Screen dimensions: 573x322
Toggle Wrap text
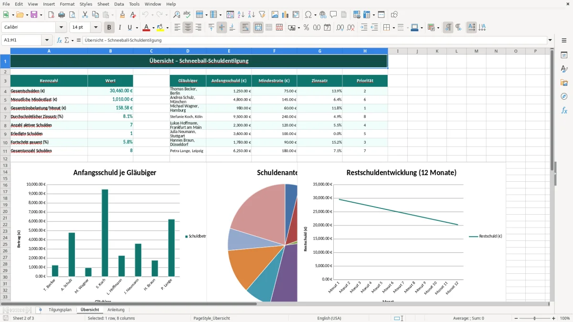coord(245,28)
